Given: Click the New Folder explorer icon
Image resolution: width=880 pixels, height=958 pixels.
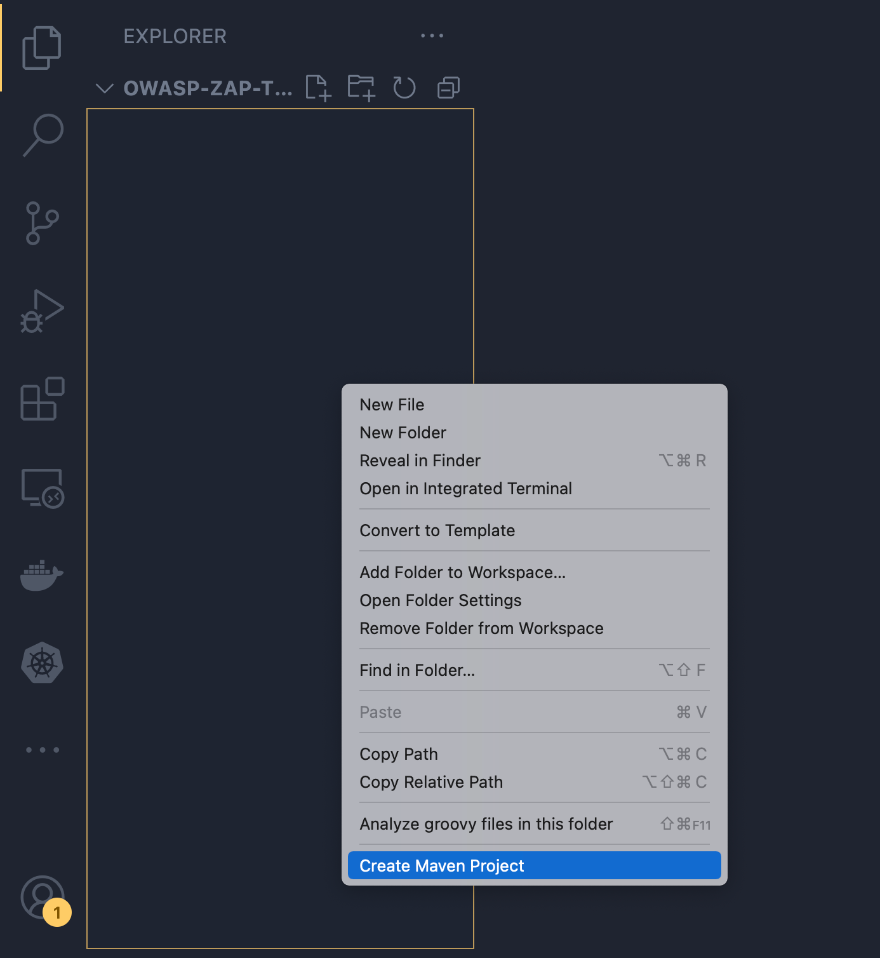Looking at the screenshot, I should [361, 88].
